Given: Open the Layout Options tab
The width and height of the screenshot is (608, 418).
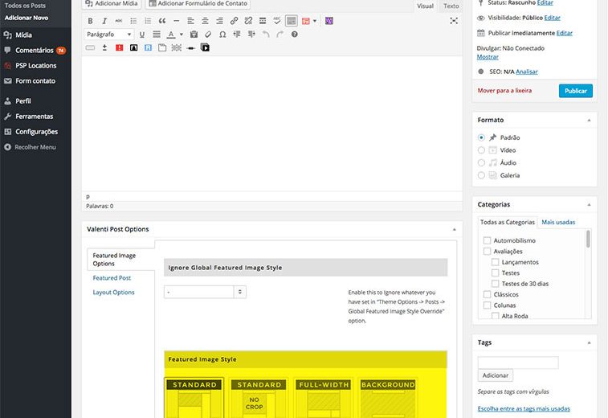Looking at the screenshot, I should click(x=113, y=293).
